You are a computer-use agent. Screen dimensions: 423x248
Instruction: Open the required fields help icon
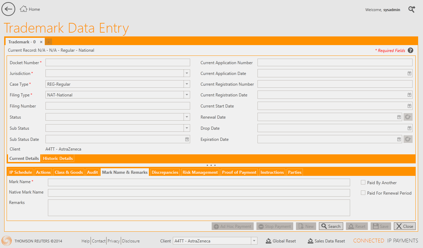point(411,50)
